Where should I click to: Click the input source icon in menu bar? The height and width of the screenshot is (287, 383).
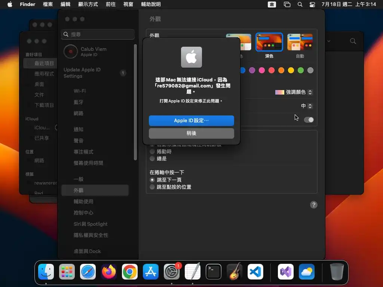click(272, 4)
